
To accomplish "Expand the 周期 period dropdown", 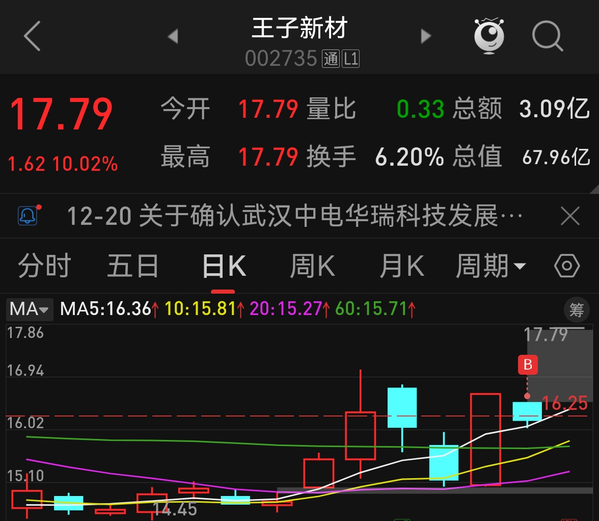I will click(x=490, y=266).
